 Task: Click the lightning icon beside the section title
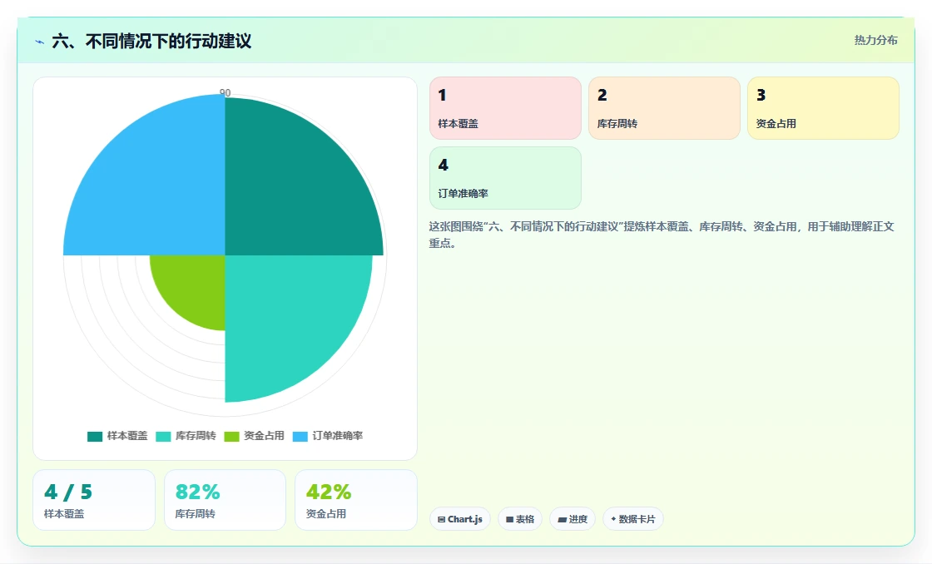[x=40, y=42]
